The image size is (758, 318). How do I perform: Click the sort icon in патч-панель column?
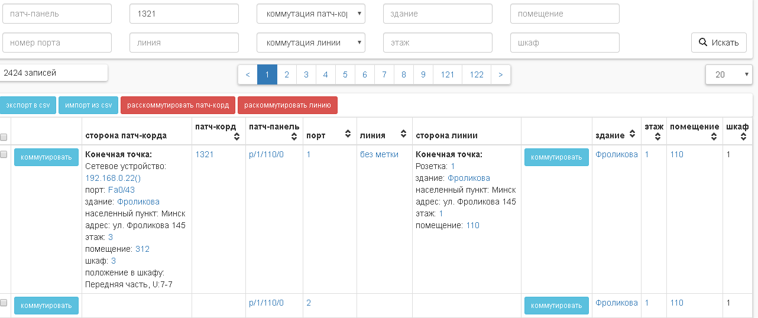click(x=294, y=137)
